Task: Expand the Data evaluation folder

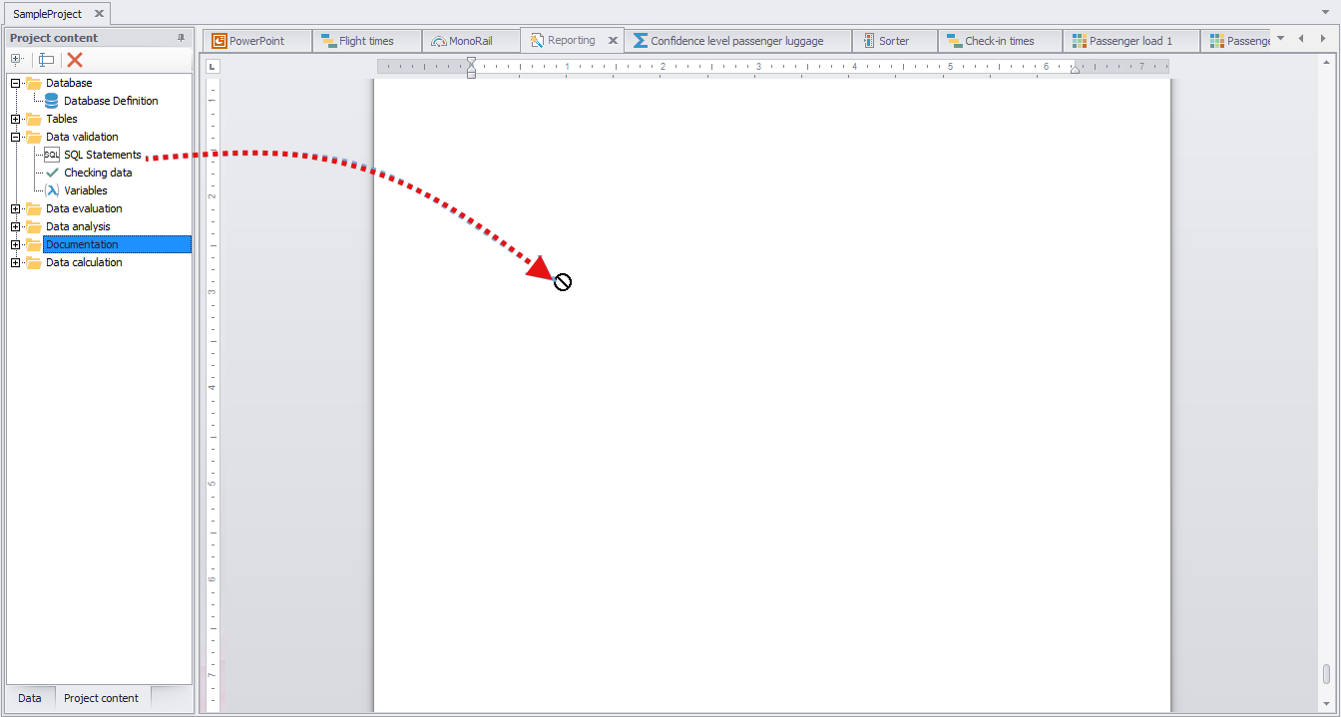Action: [x=15, y=208]
